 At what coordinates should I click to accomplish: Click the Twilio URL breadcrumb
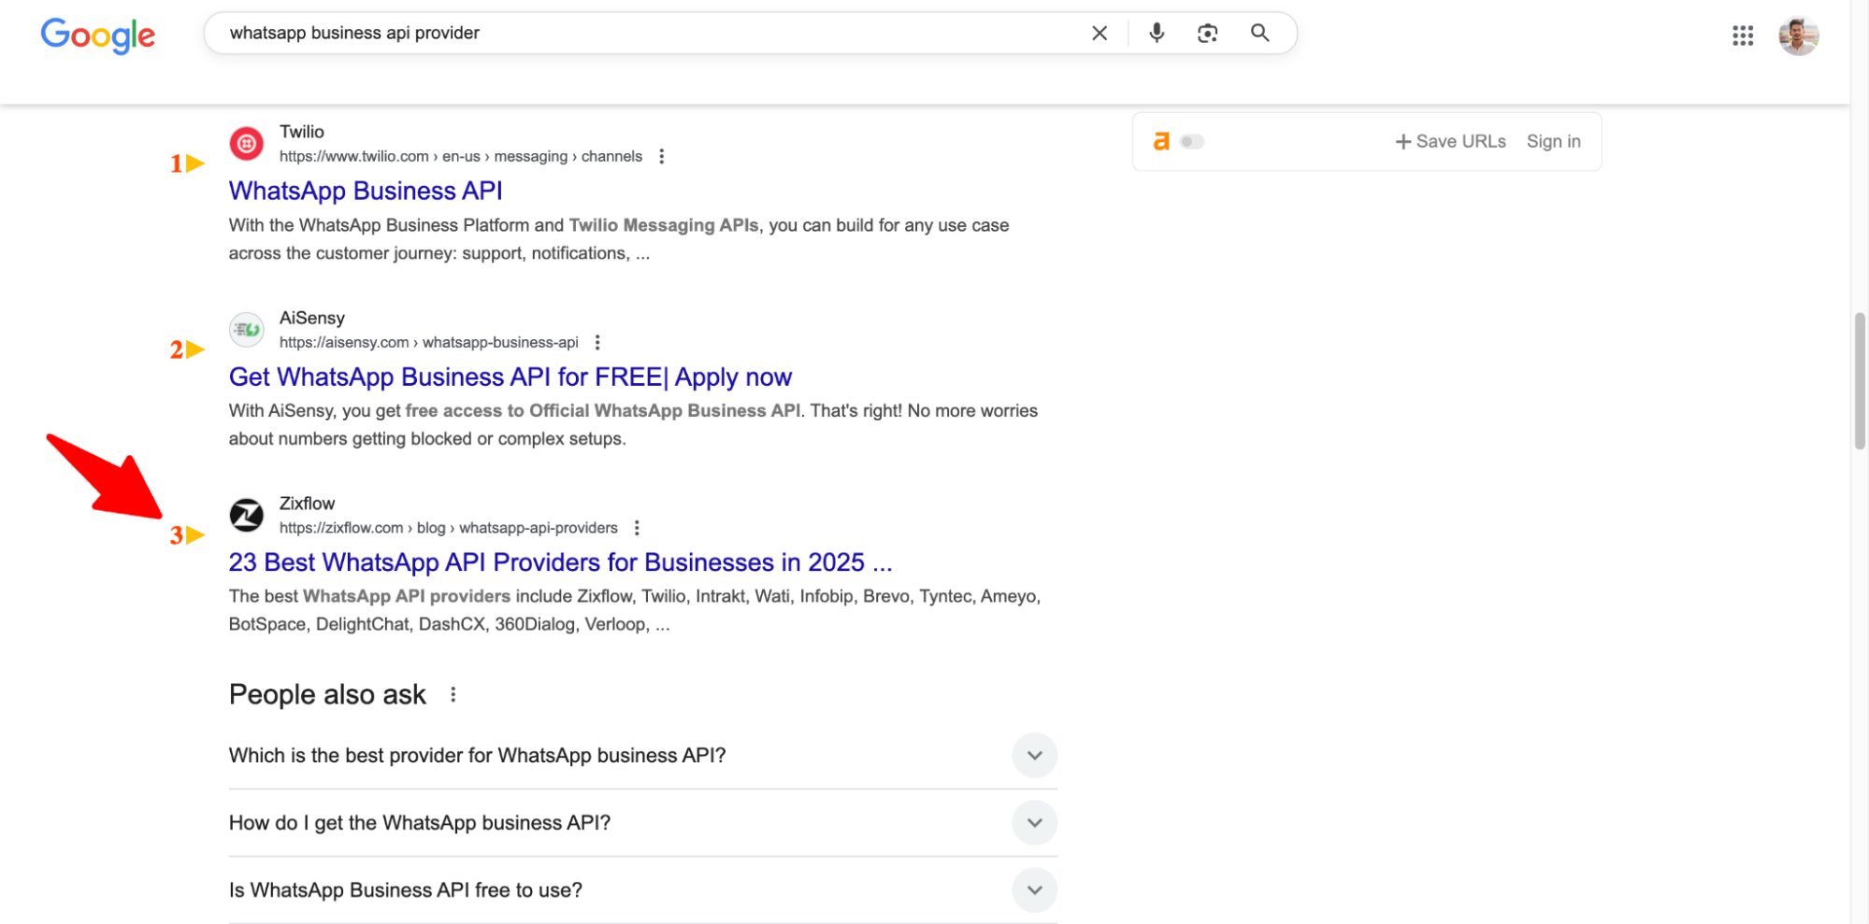[461, 156]
